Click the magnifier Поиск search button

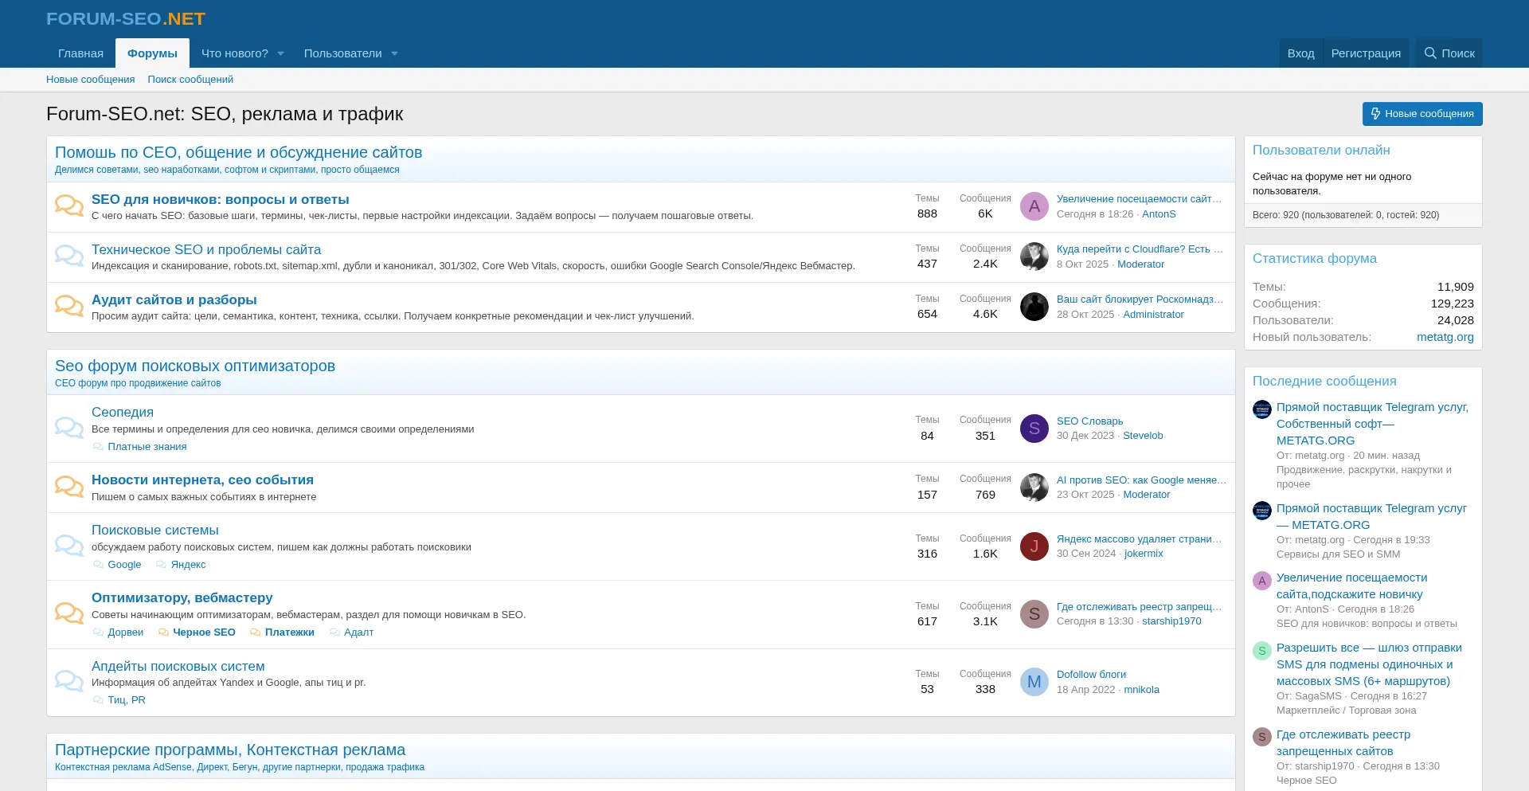[x=1449, y=53]
